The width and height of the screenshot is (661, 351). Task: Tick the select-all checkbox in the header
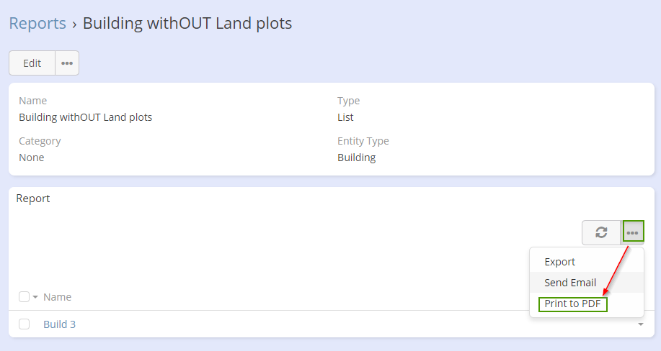(x=24, y=297)
